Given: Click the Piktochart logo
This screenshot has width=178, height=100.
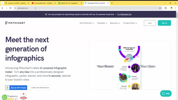Looking at the screenshot, I should click(15, 23).
